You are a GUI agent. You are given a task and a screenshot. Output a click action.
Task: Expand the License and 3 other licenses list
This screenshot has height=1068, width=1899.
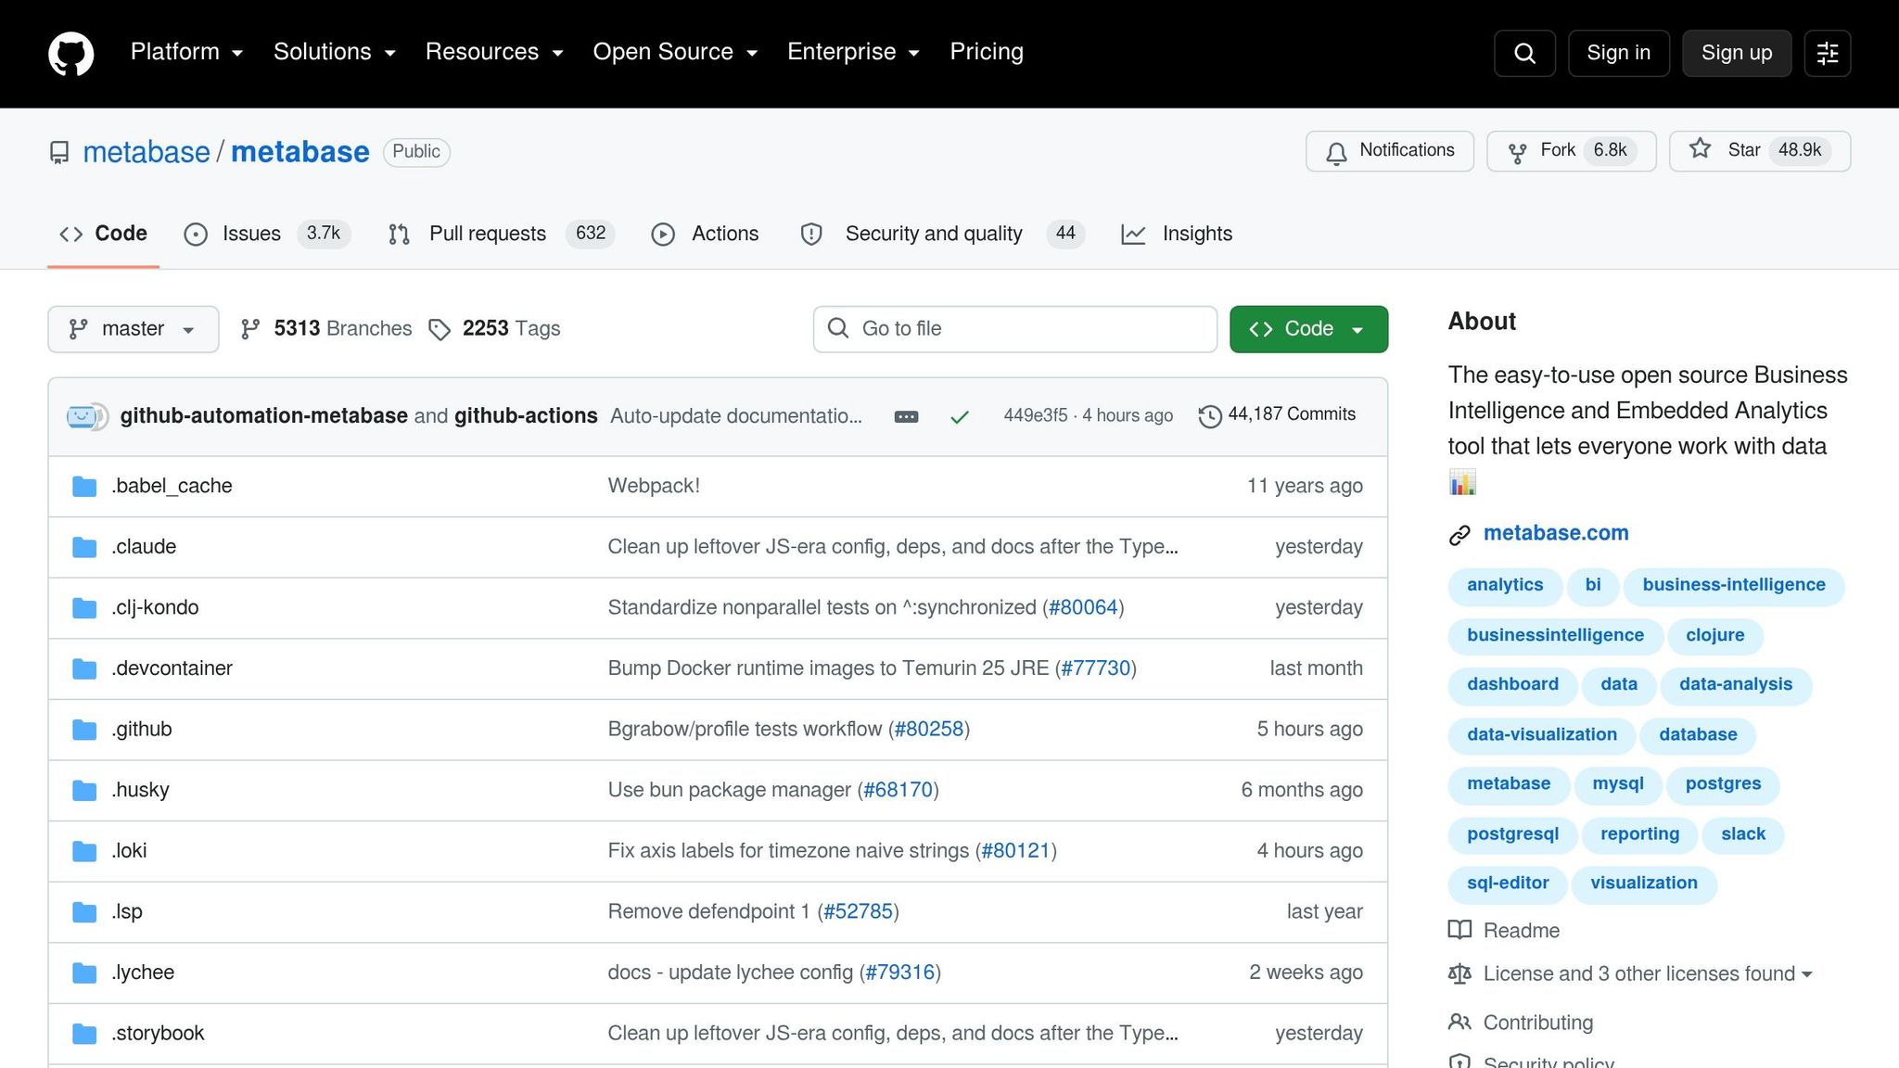pyautogui.click(x=1647, y=973)
